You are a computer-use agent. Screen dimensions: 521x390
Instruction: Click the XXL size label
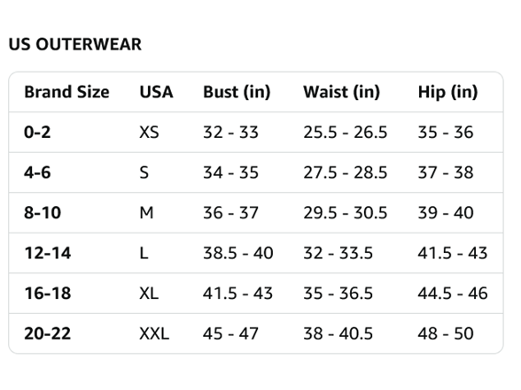pyautogui.click(x=154, y=333)
